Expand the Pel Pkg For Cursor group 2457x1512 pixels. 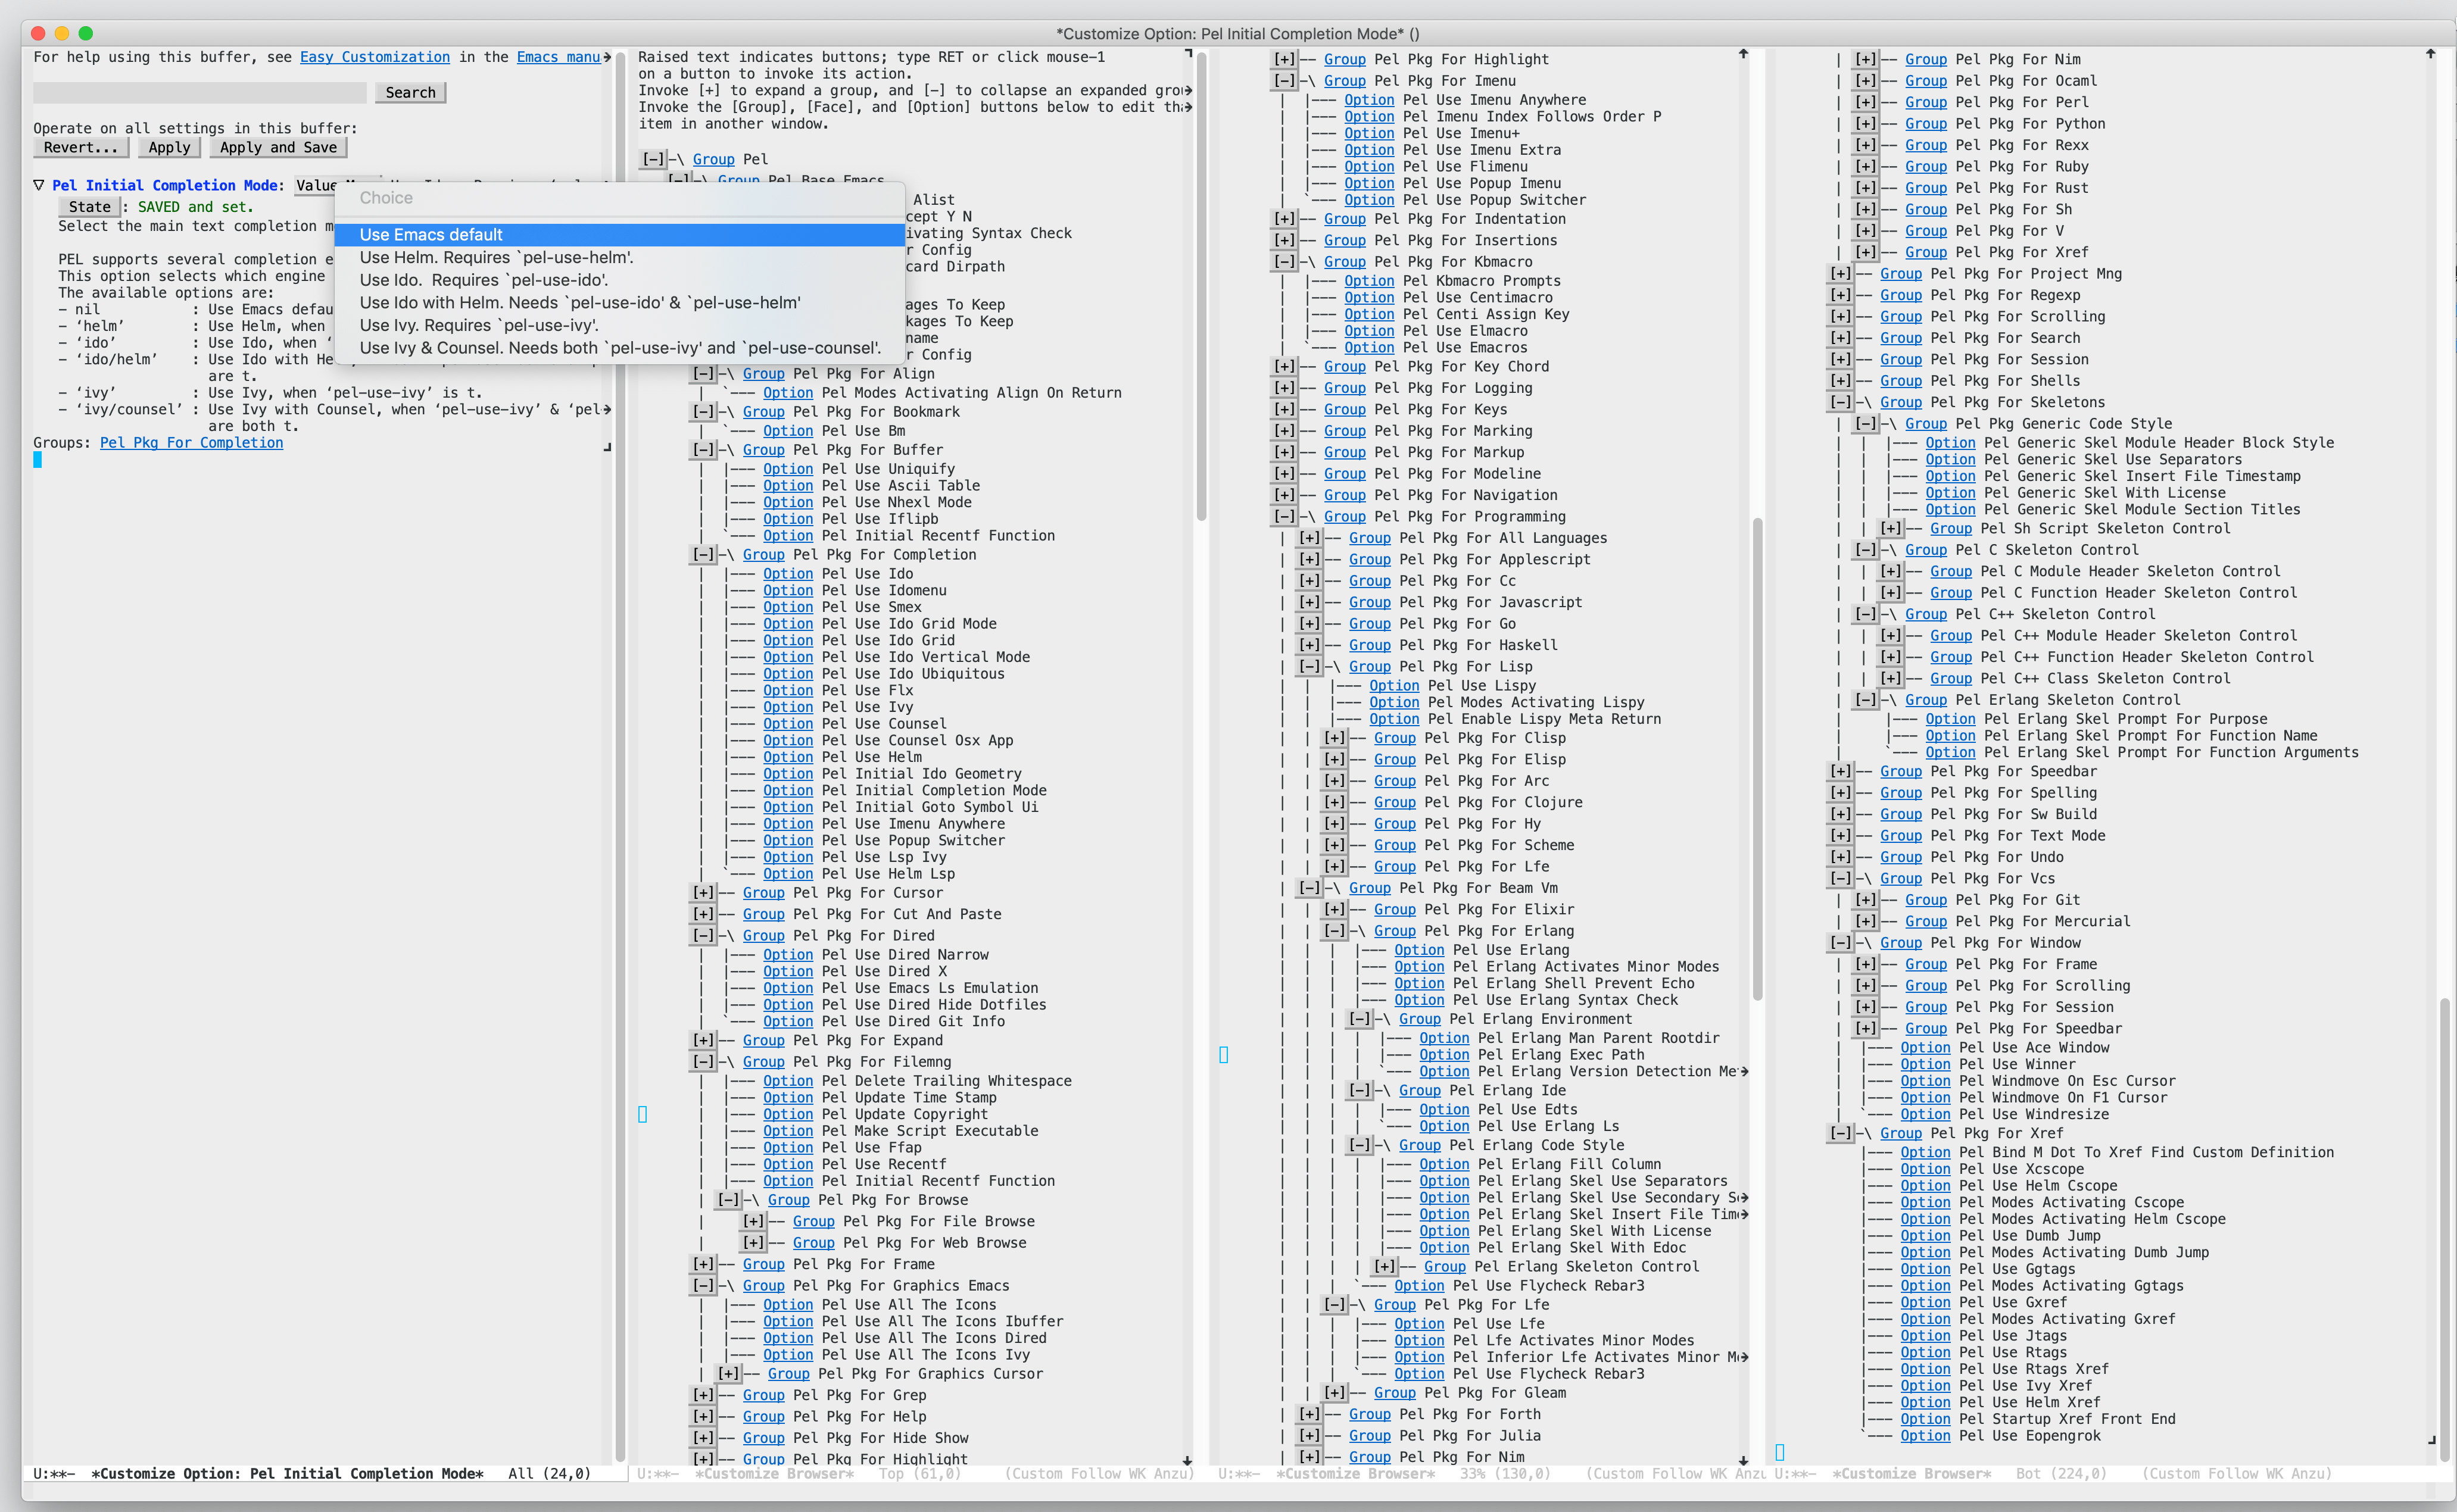click(x=704, y=893)
